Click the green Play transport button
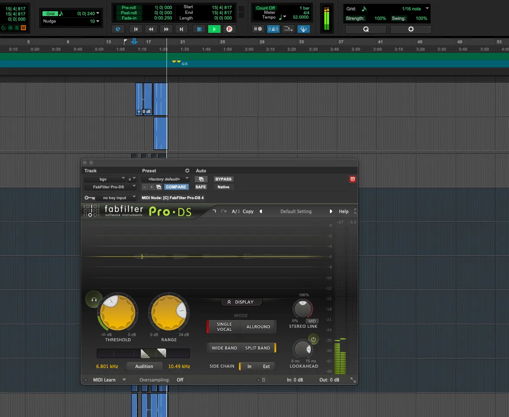Viewport: 509px width, 417px height. click(214, 29)
